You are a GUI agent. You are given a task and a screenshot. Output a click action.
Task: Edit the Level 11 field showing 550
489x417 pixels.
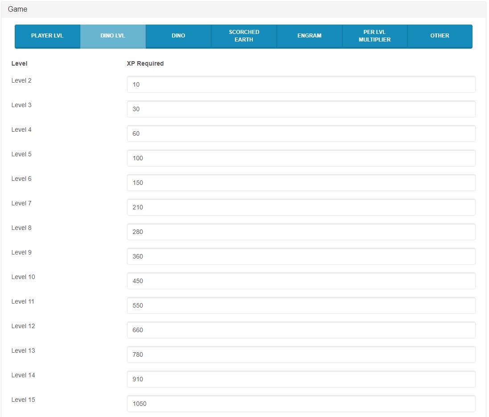tap(301, 305)
